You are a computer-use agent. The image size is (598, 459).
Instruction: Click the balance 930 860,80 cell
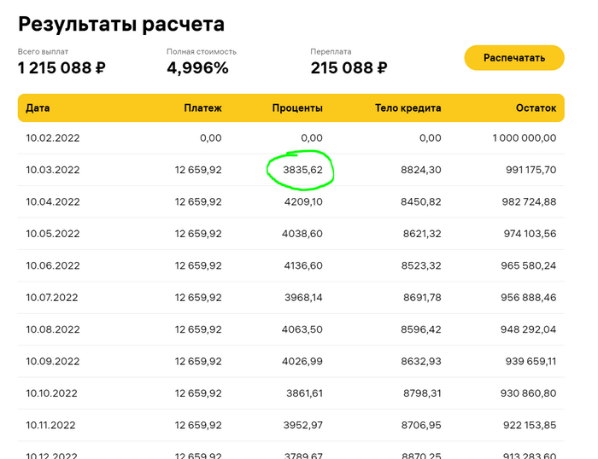tap(525, 393)
